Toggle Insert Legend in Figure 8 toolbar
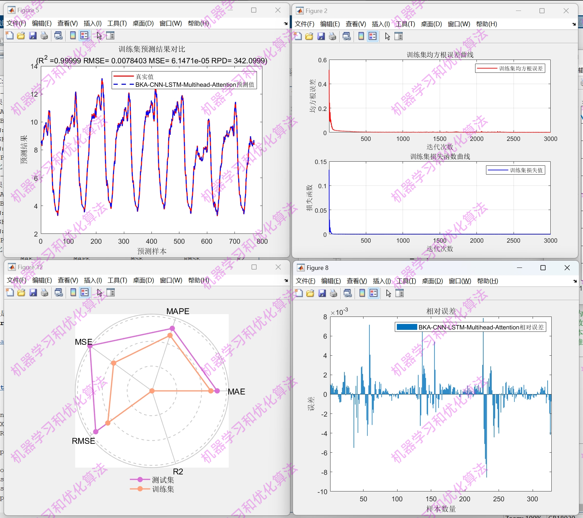583x518 pixels. click(x=374, y=293)
